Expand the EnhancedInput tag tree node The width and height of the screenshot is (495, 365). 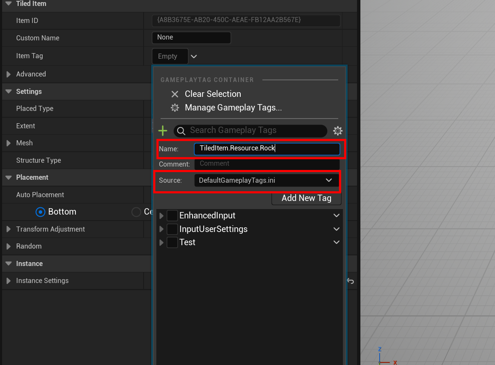point(161,216)
